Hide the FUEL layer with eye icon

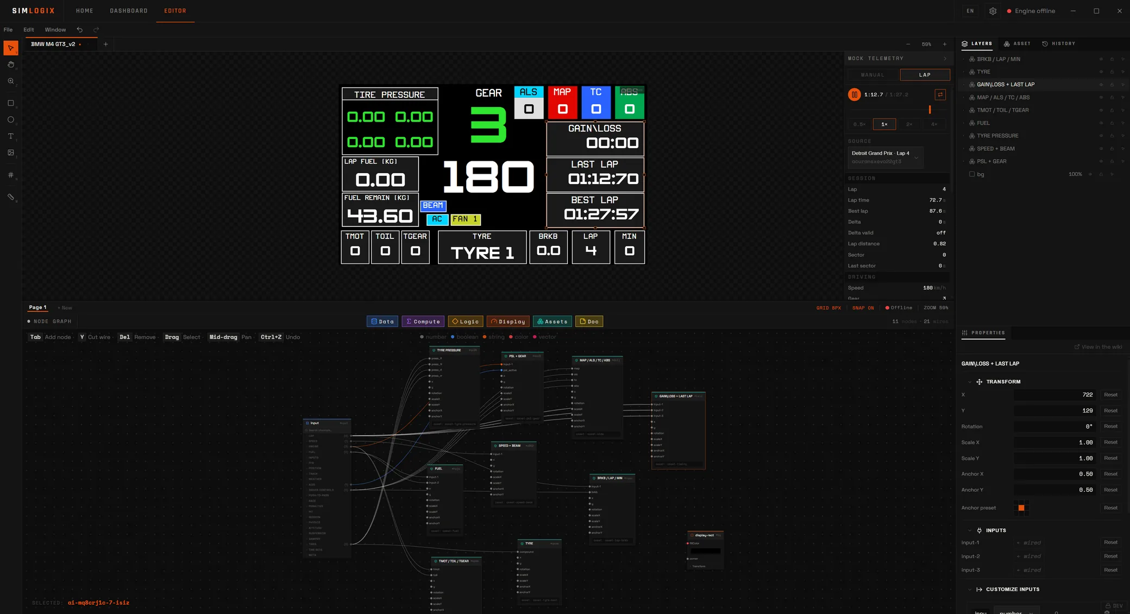click(x=1101, y=123)
